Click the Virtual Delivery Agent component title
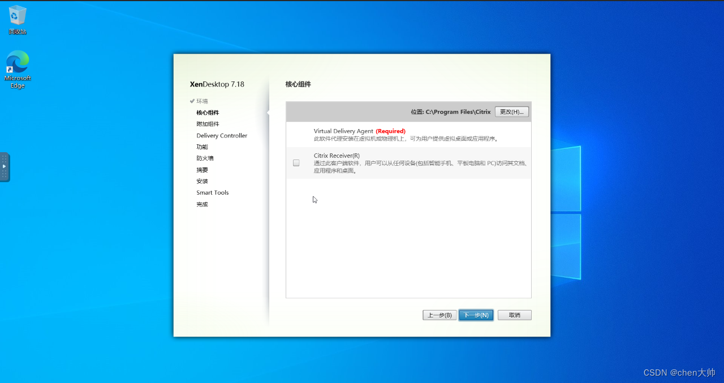Image resolution: width=724 pixels, height=383 pixels. [x=343, y=131]
